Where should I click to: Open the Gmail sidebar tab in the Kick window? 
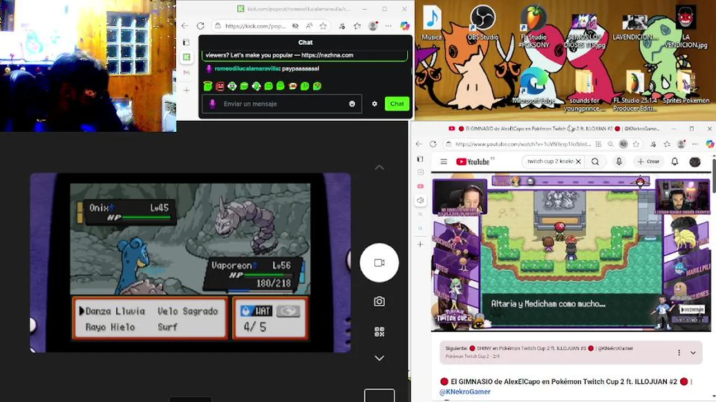[x=187, y=73]
